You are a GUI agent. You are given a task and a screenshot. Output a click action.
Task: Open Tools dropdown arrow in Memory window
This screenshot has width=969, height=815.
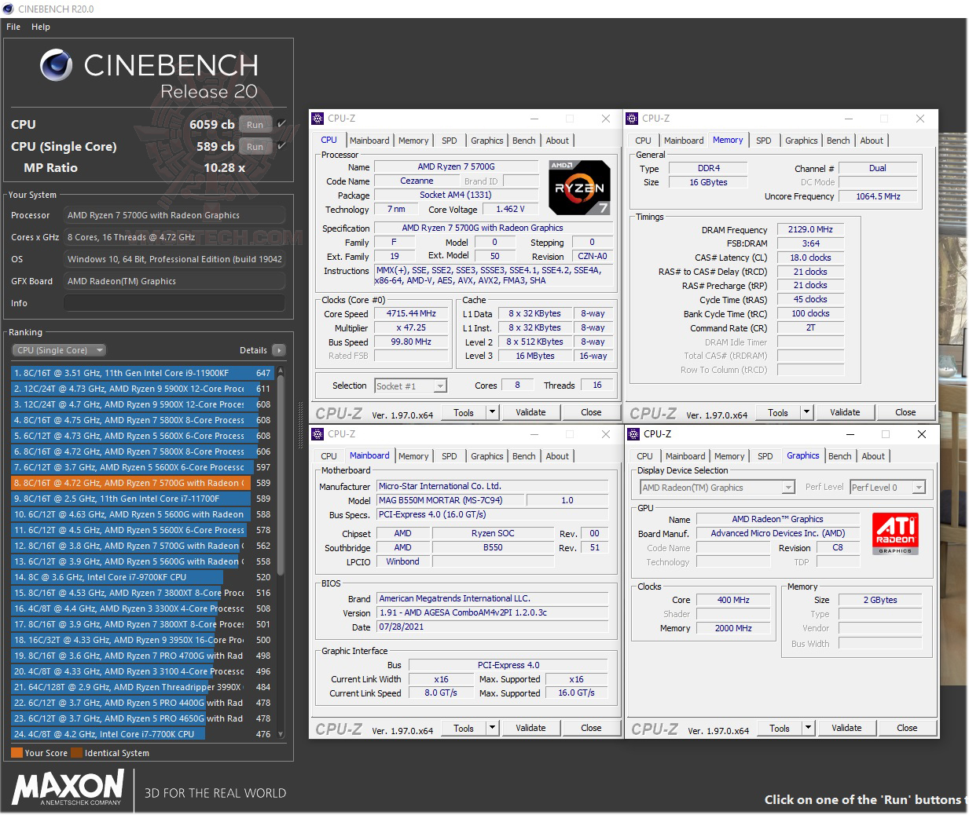806,412
